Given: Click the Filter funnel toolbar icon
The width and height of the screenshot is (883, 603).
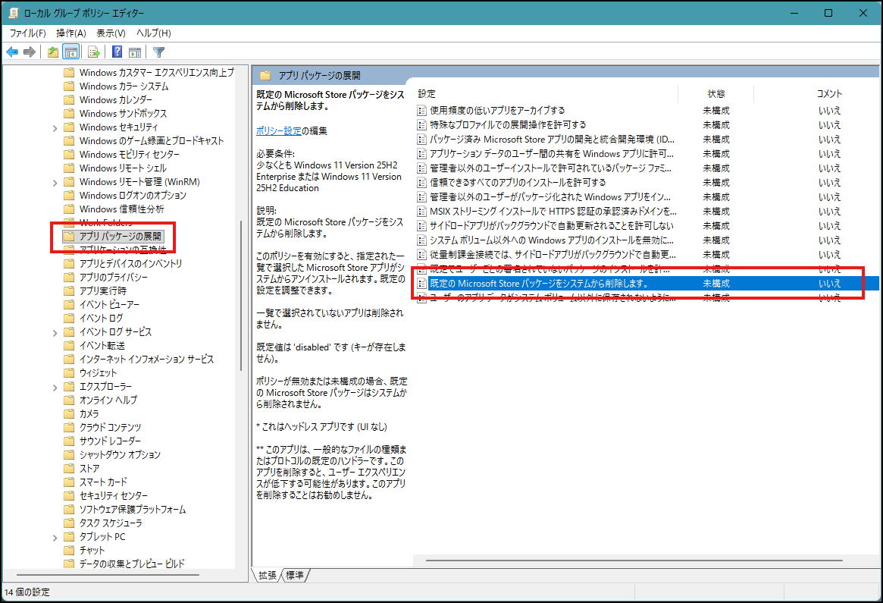Looking at the screenshot, I should [x=158, y=52].
